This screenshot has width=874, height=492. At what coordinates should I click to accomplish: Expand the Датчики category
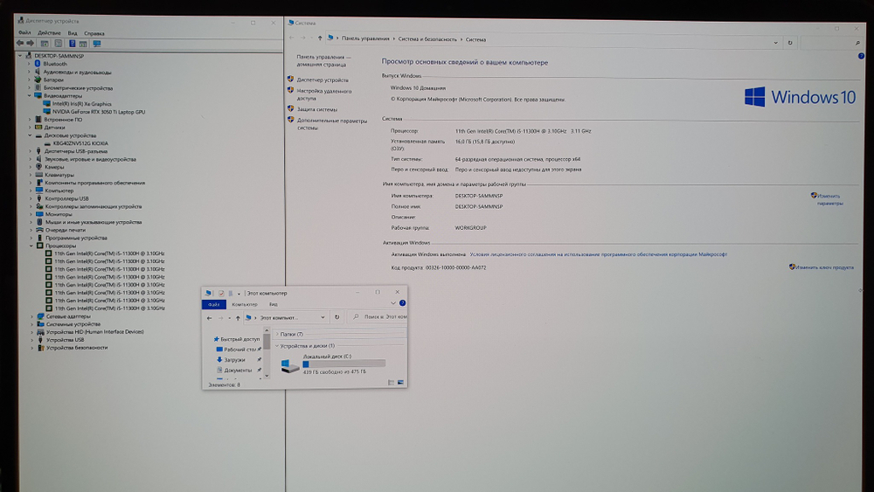(x=30, y=128)
